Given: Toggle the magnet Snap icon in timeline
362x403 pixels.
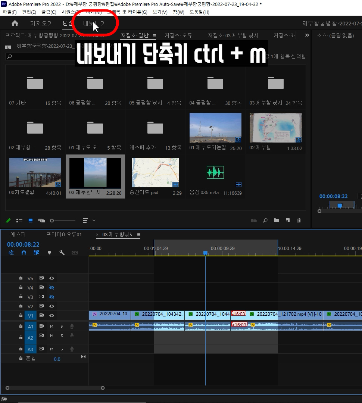Looking at the screenshot, I should pos(24,253).
